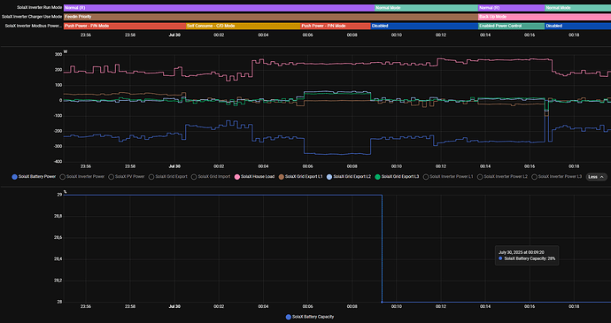
Task: Select Enabled Power Control timeline segment
Action: tap(511, 26)
